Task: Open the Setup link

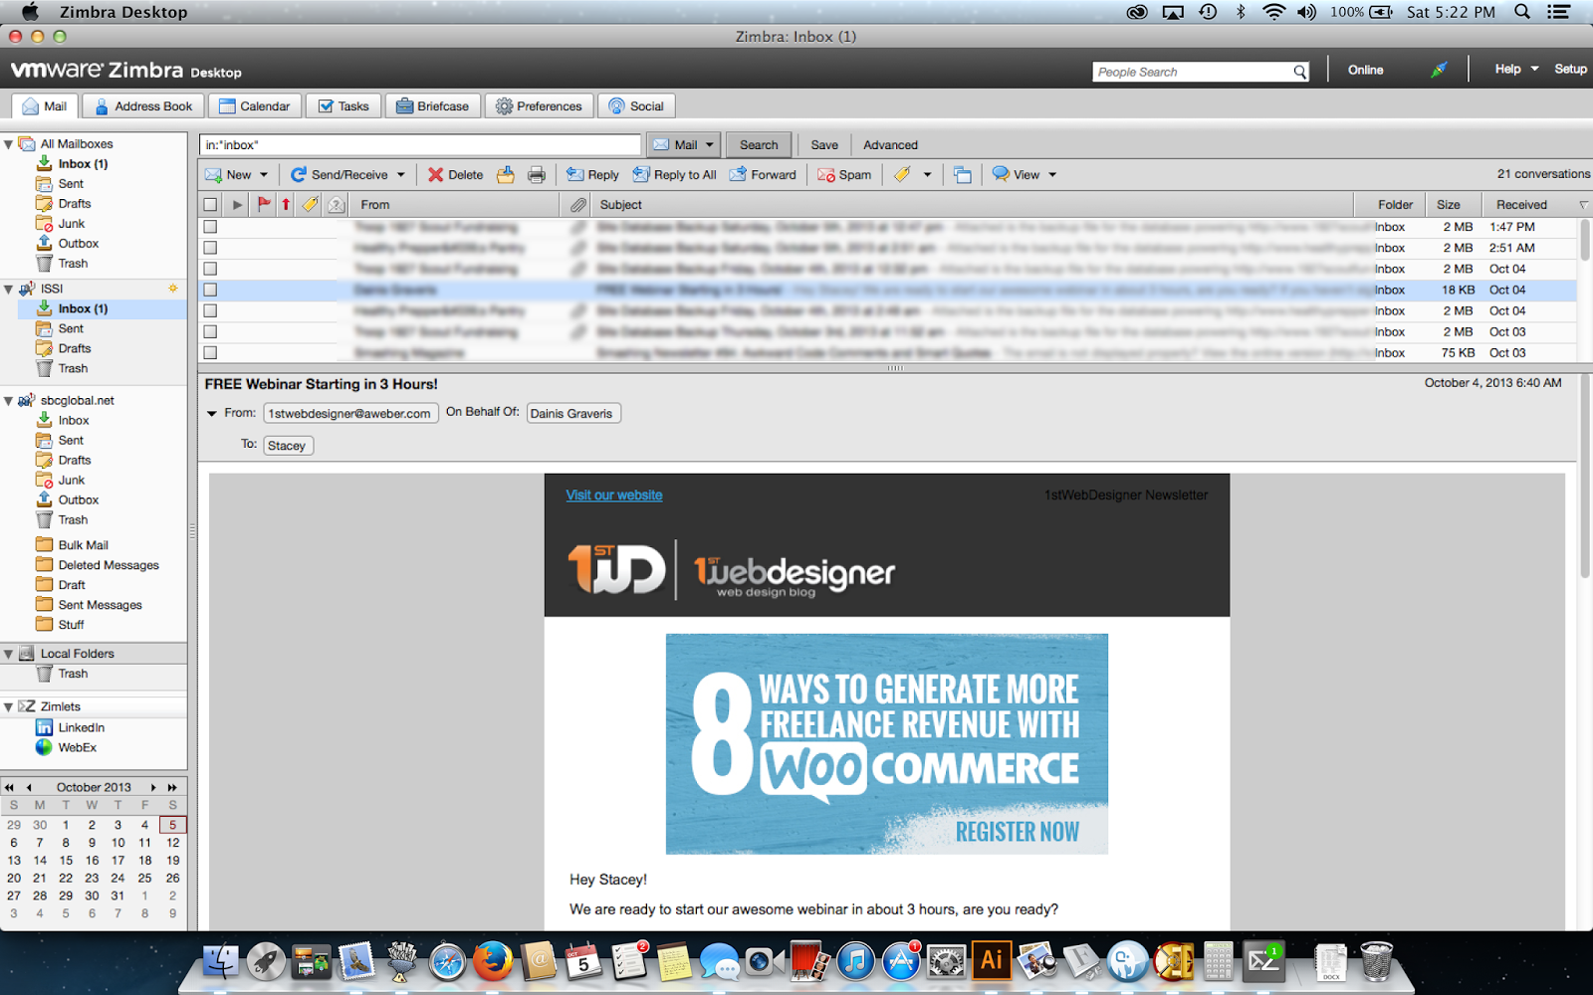Action: coord(1570,70)
